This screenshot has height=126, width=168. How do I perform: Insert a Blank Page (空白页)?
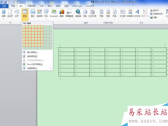click(x=10, y=13)
